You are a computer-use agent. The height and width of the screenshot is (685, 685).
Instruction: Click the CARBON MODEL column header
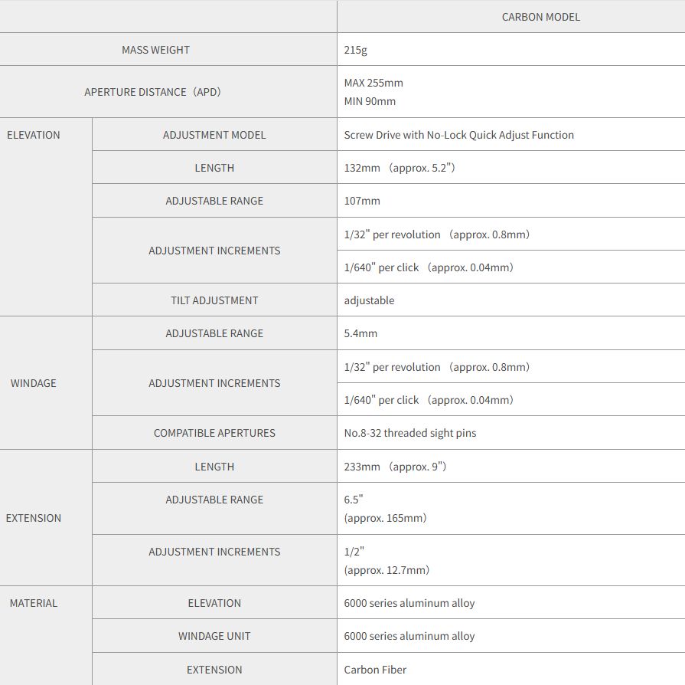pos(540,17)
